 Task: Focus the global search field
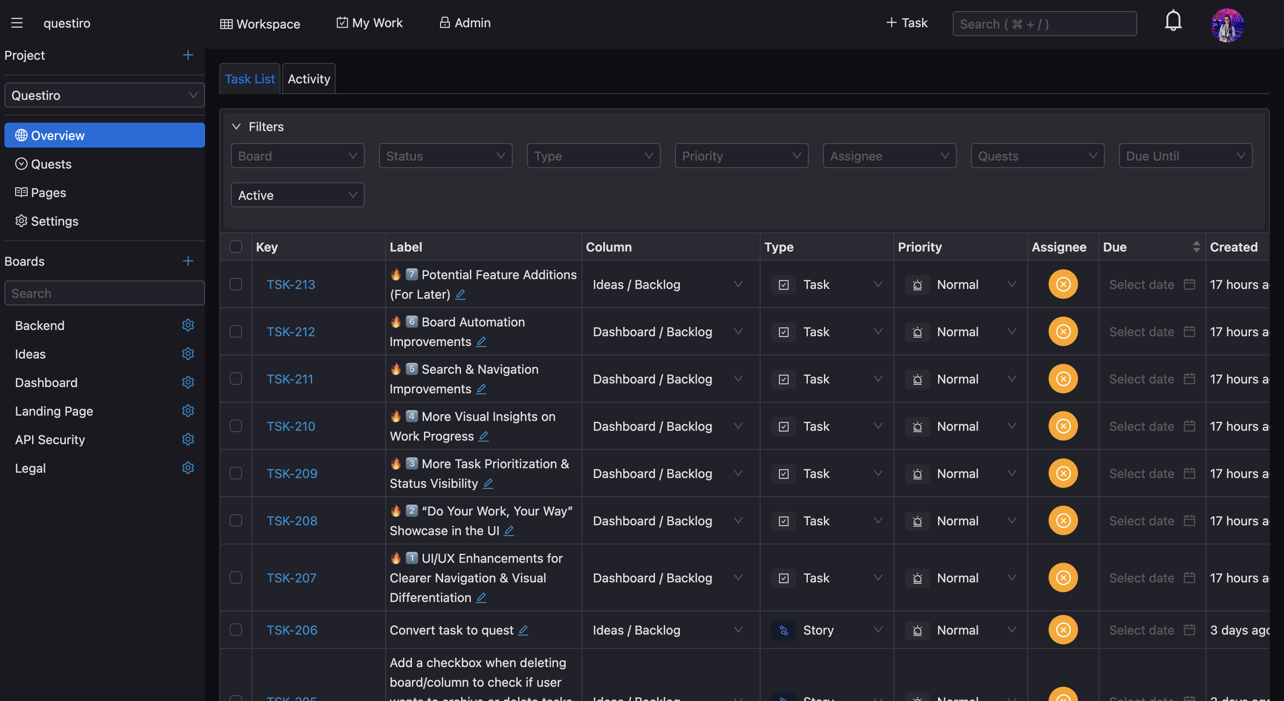1045,24
